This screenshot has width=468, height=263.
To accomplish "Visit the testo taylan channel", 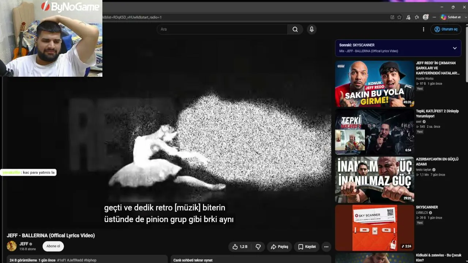I will coord(424,170).
